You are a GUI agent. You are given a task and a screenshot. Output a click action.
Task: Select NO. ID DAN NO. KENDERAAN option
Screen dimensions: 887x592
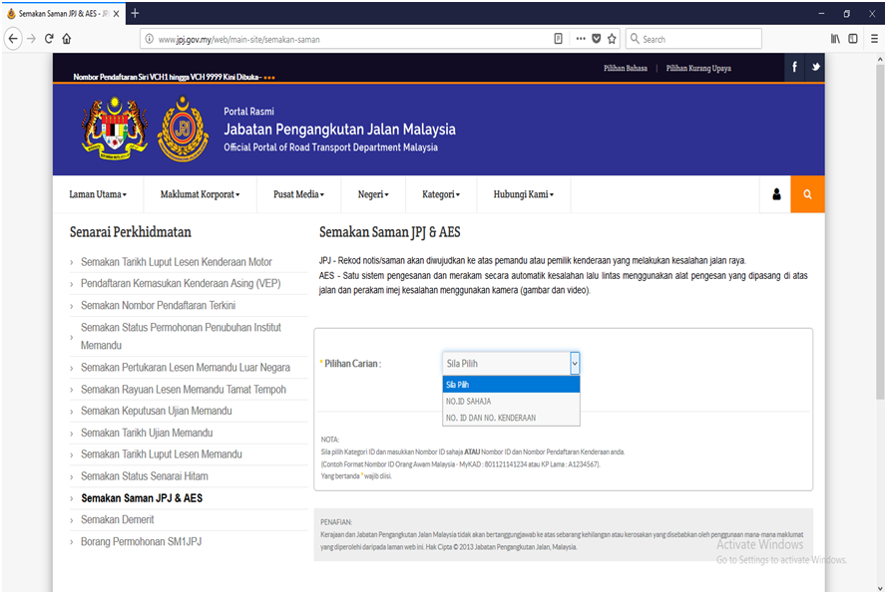coord(512,418)
